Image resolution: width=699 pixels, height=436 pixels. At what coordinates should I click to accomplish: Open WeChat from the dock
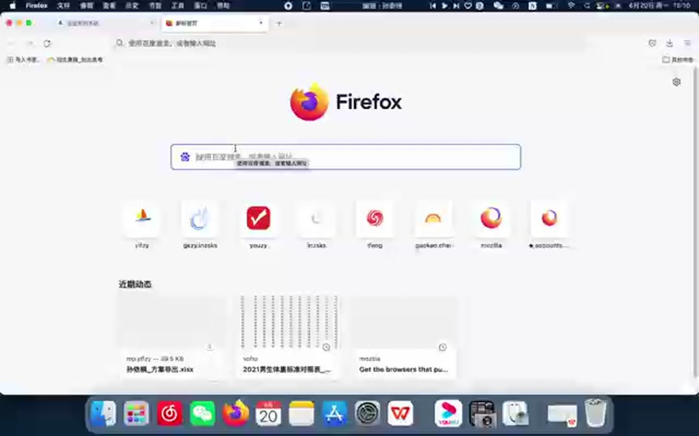click(203, 414)
